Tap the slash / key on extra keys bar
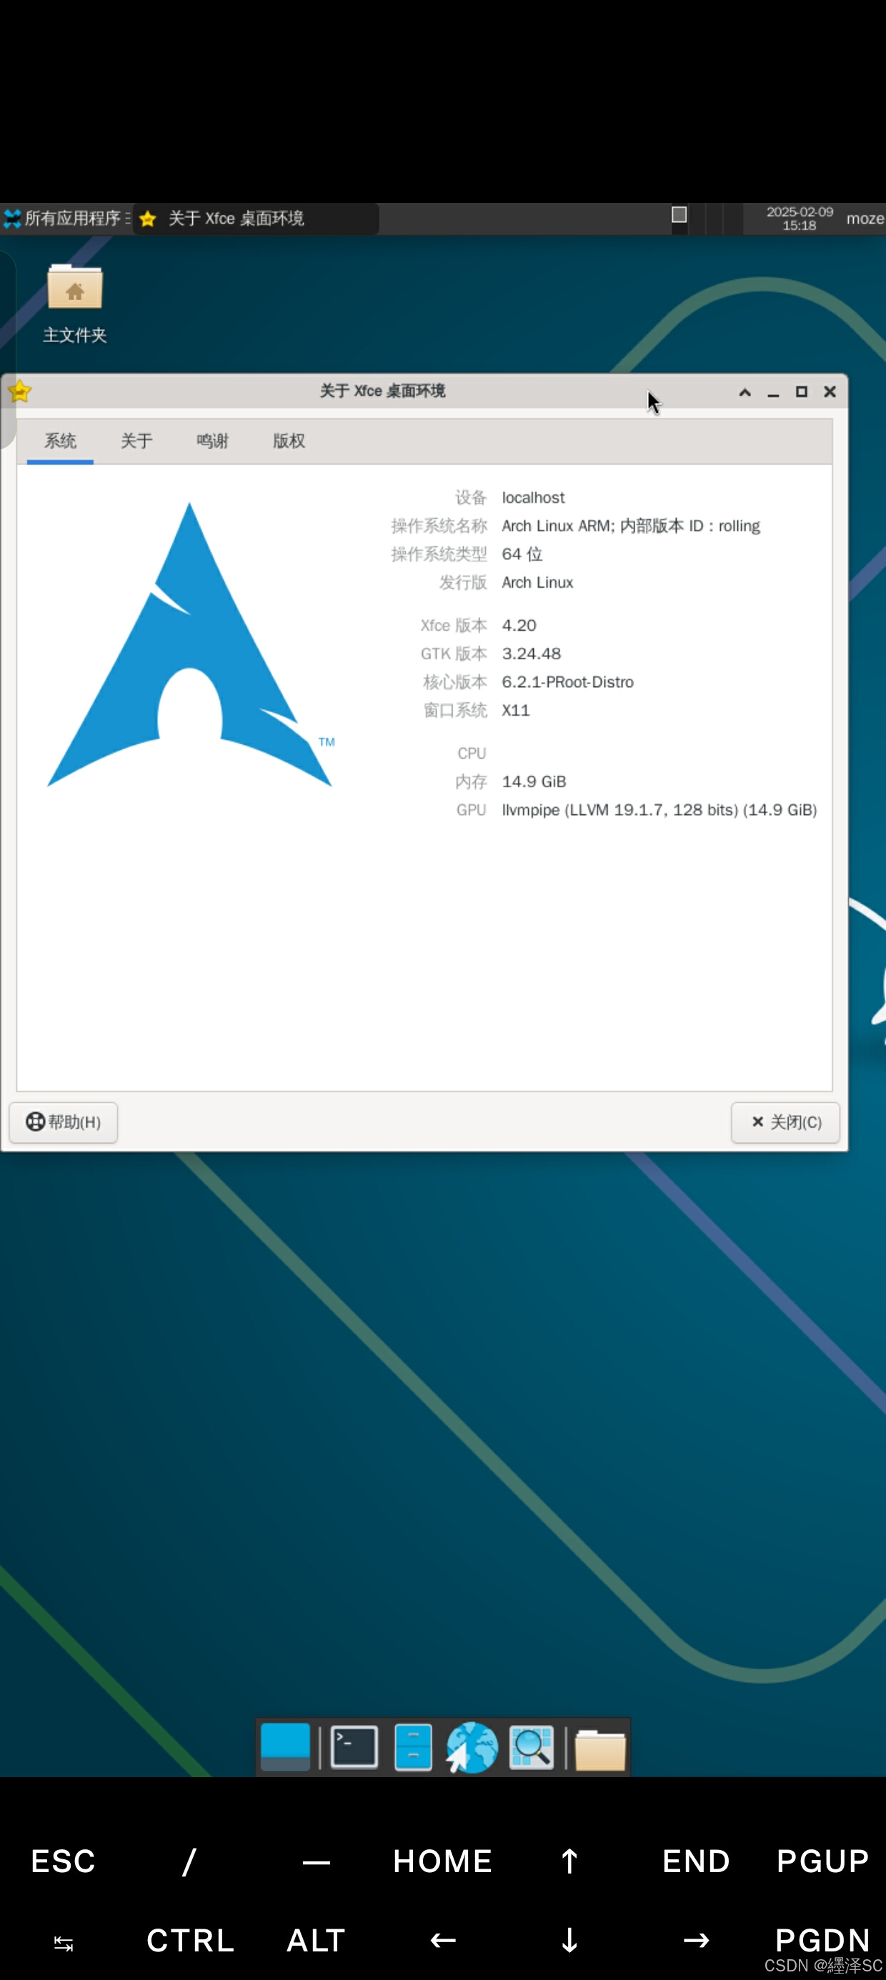The width and height of the screenshot is (886, 1980). tap(189, 1861)
